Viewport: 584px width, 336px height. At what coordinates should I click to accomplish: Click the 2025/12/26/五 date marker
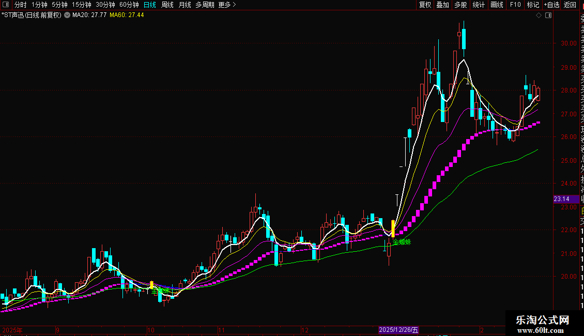398,330
